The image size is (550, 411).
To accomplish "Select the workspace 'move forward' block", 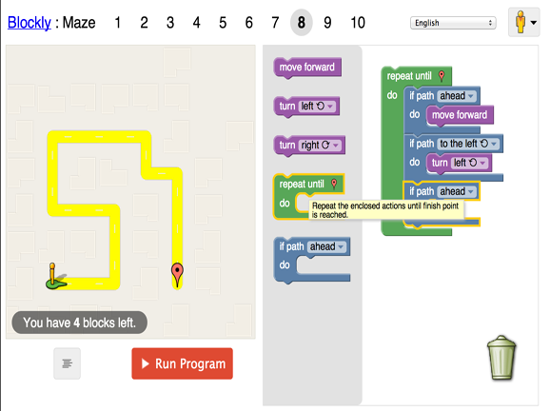I will click(460, 115).
